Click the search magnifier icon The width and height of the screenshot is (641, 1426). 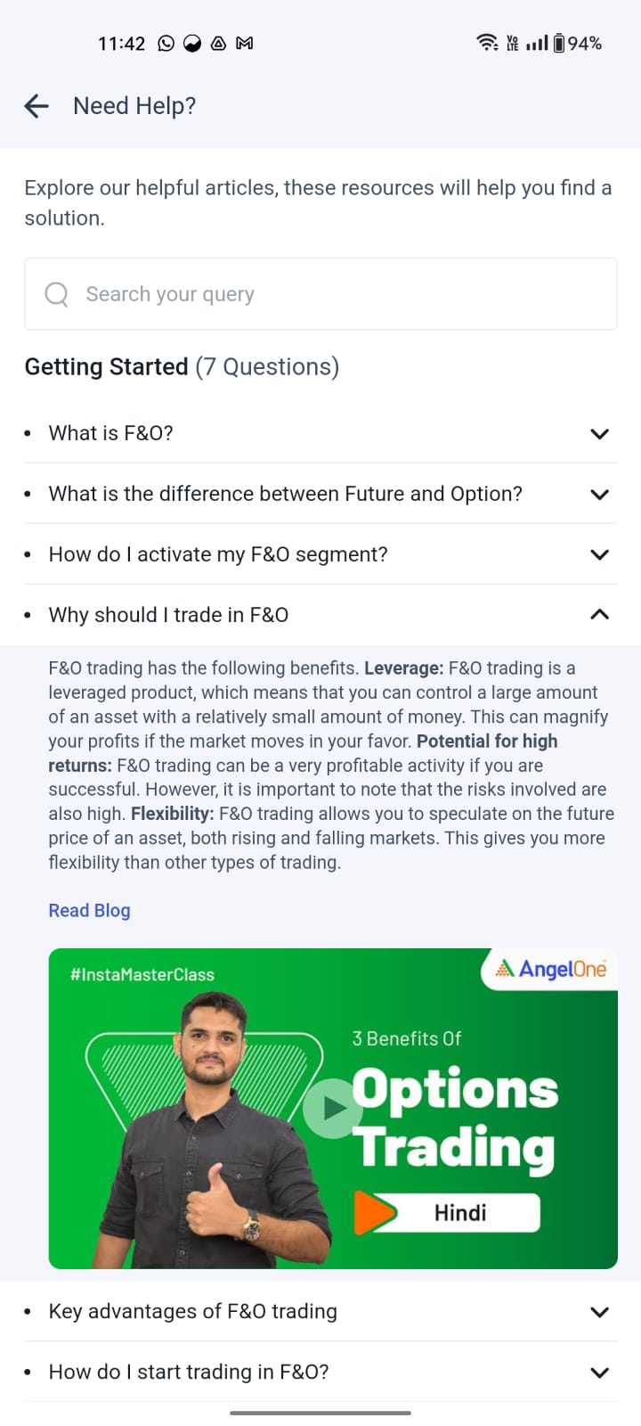[56, 294]
